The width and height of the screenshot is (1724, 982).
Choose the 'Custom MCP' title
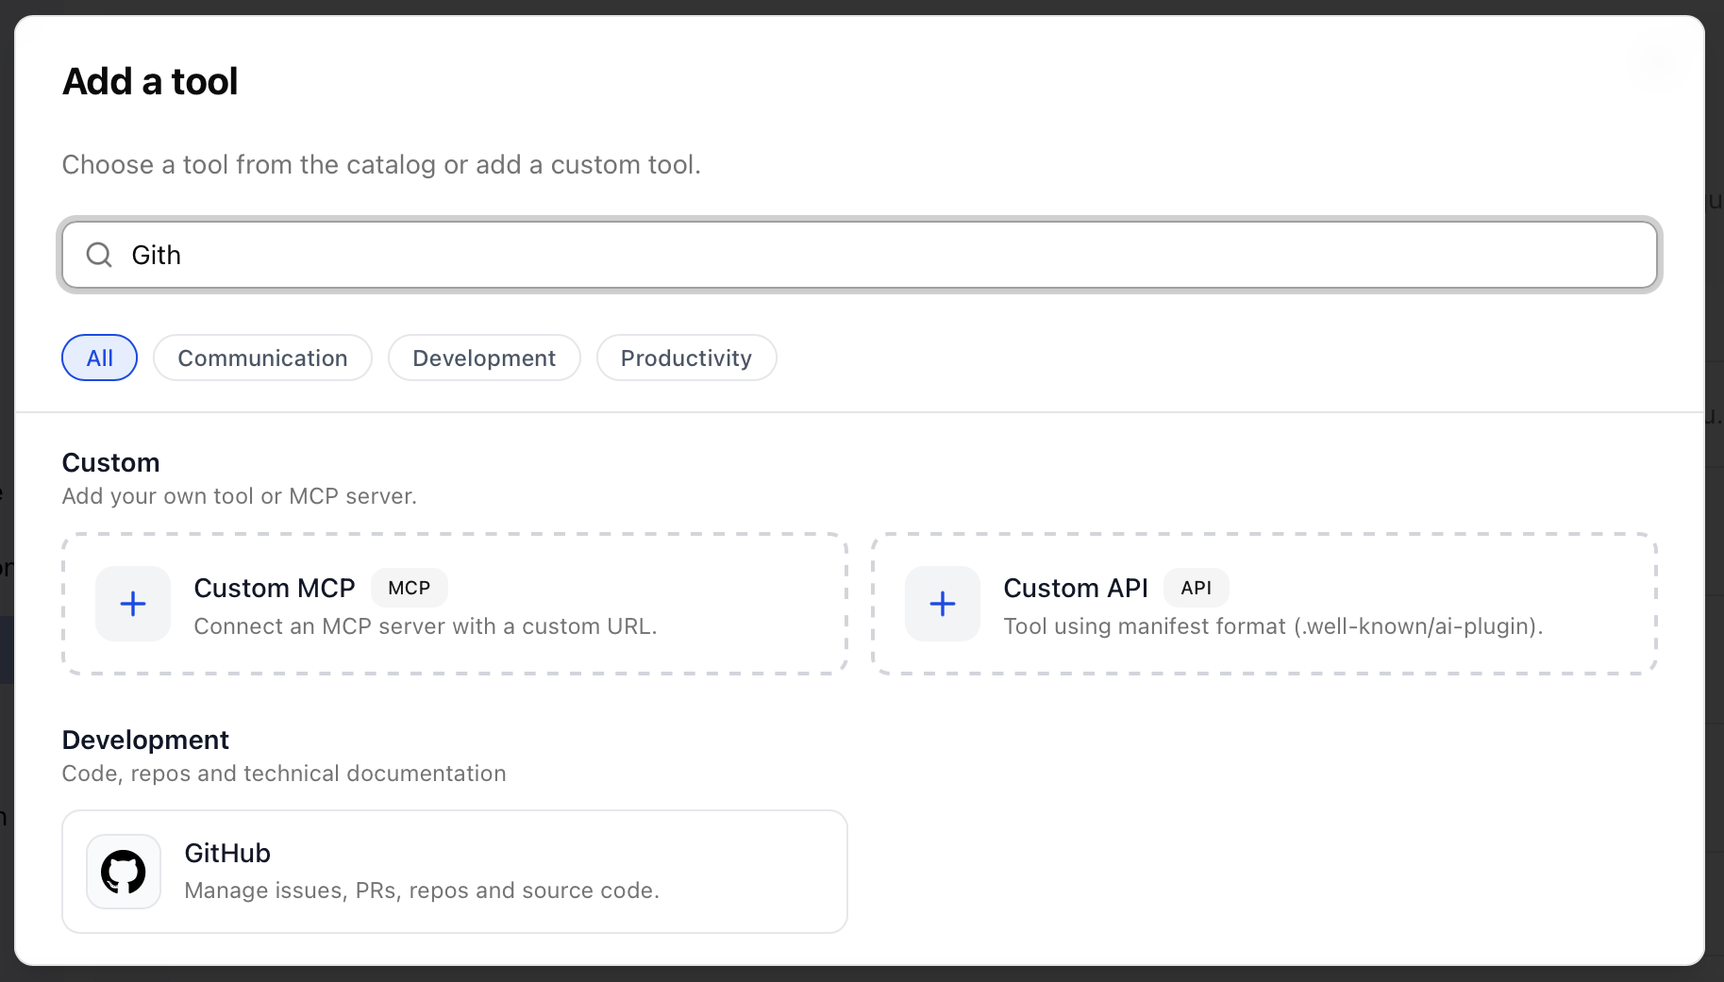(x=275, y=588)
